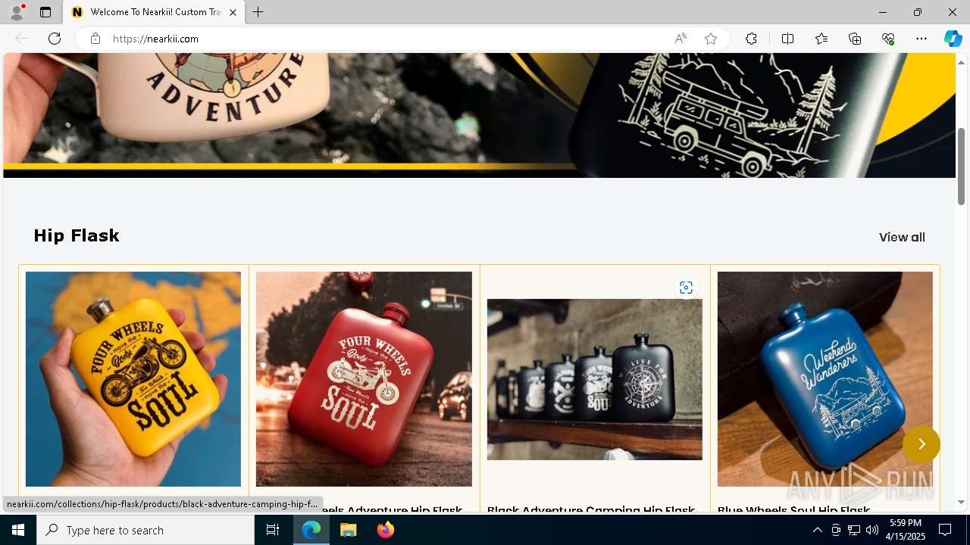
Task: Open yellow Four Wheels flask image
Action: [x=133, y=379]
